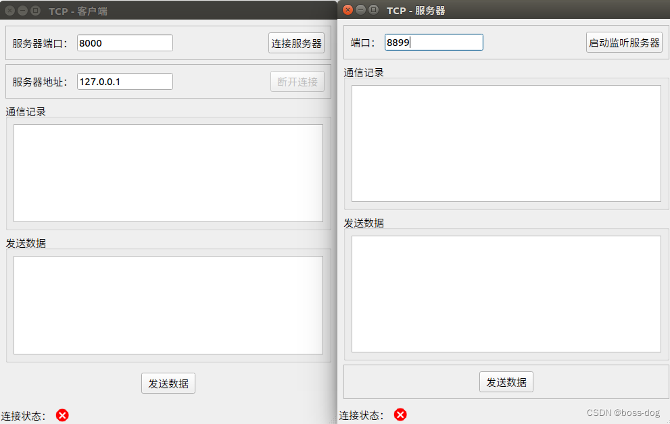Viewport: 670px width, 424px height.
Task: Click server 连接状态: label
Action: 362,415
